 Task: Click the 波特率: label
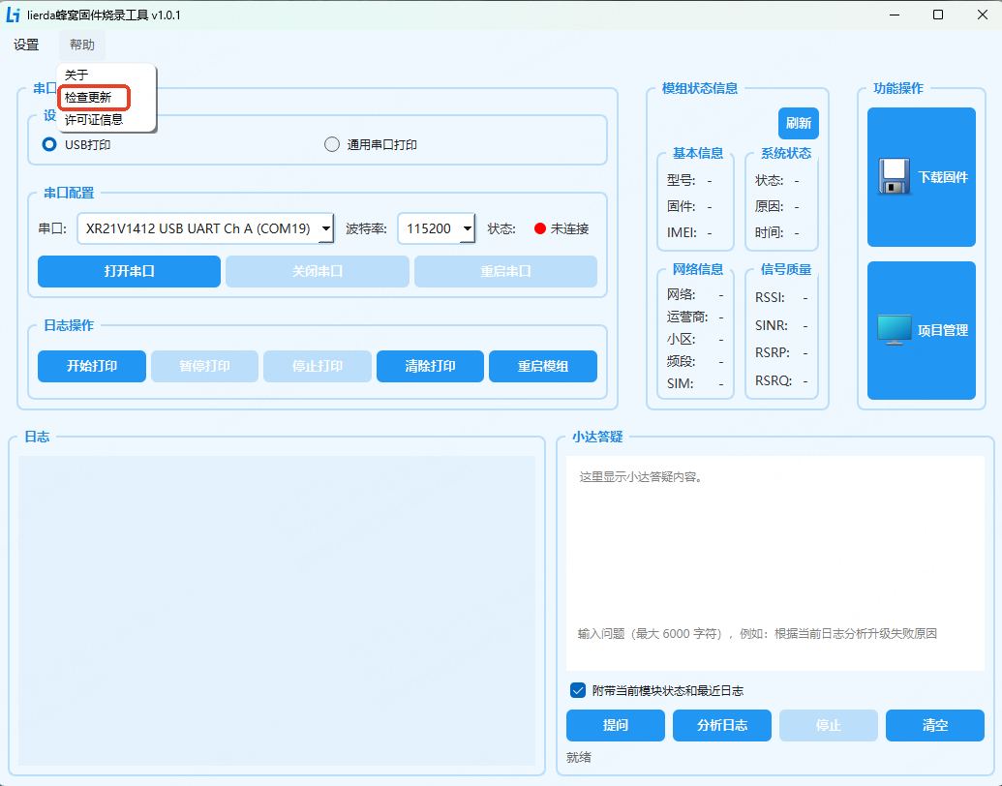[366, 228]
